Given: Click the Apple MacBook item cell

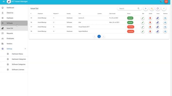Looking at the screenshot, I should (83, 31).
